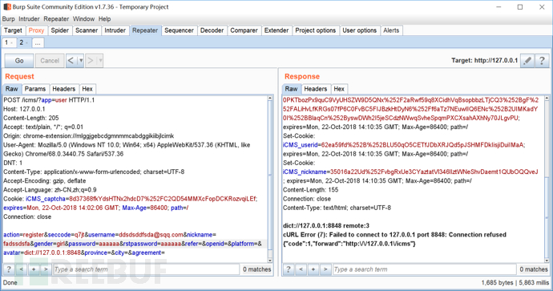
Task: Click request search previous match button
Action: [21, 269]
